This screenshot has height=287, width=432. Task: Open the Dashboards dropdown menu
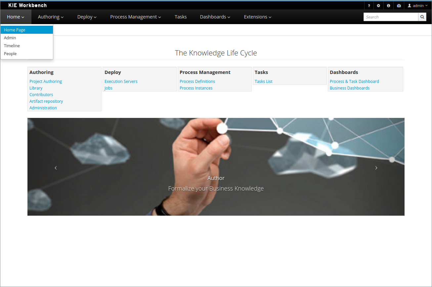215,17
